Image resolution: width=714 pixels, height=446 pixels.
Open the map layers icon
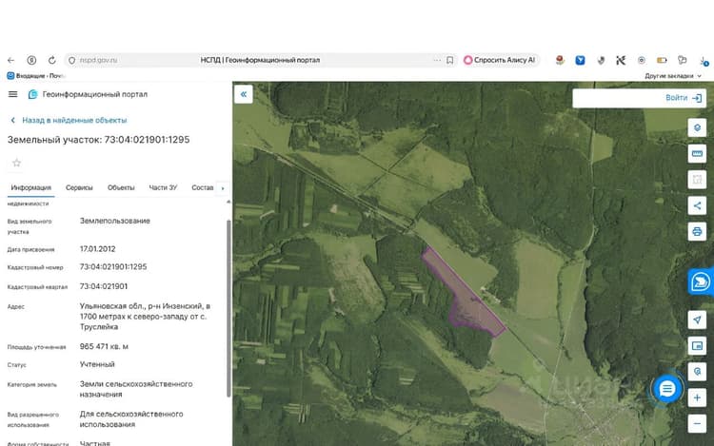[697, 127]
